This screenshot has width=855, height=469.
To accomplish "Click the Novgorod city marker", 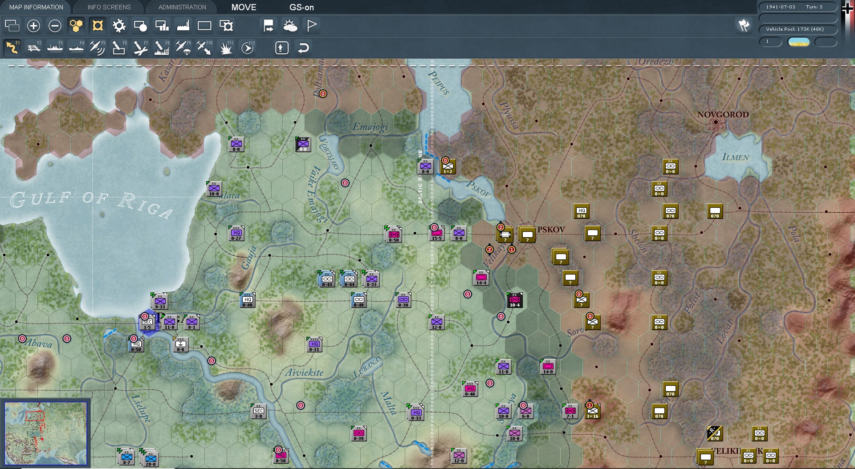I will 716,122.
